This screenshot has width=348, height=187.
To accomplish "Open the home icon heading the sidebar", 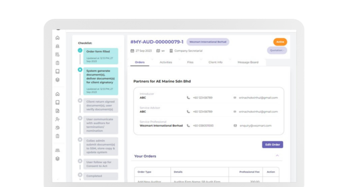I will click(x=58, y=38).
